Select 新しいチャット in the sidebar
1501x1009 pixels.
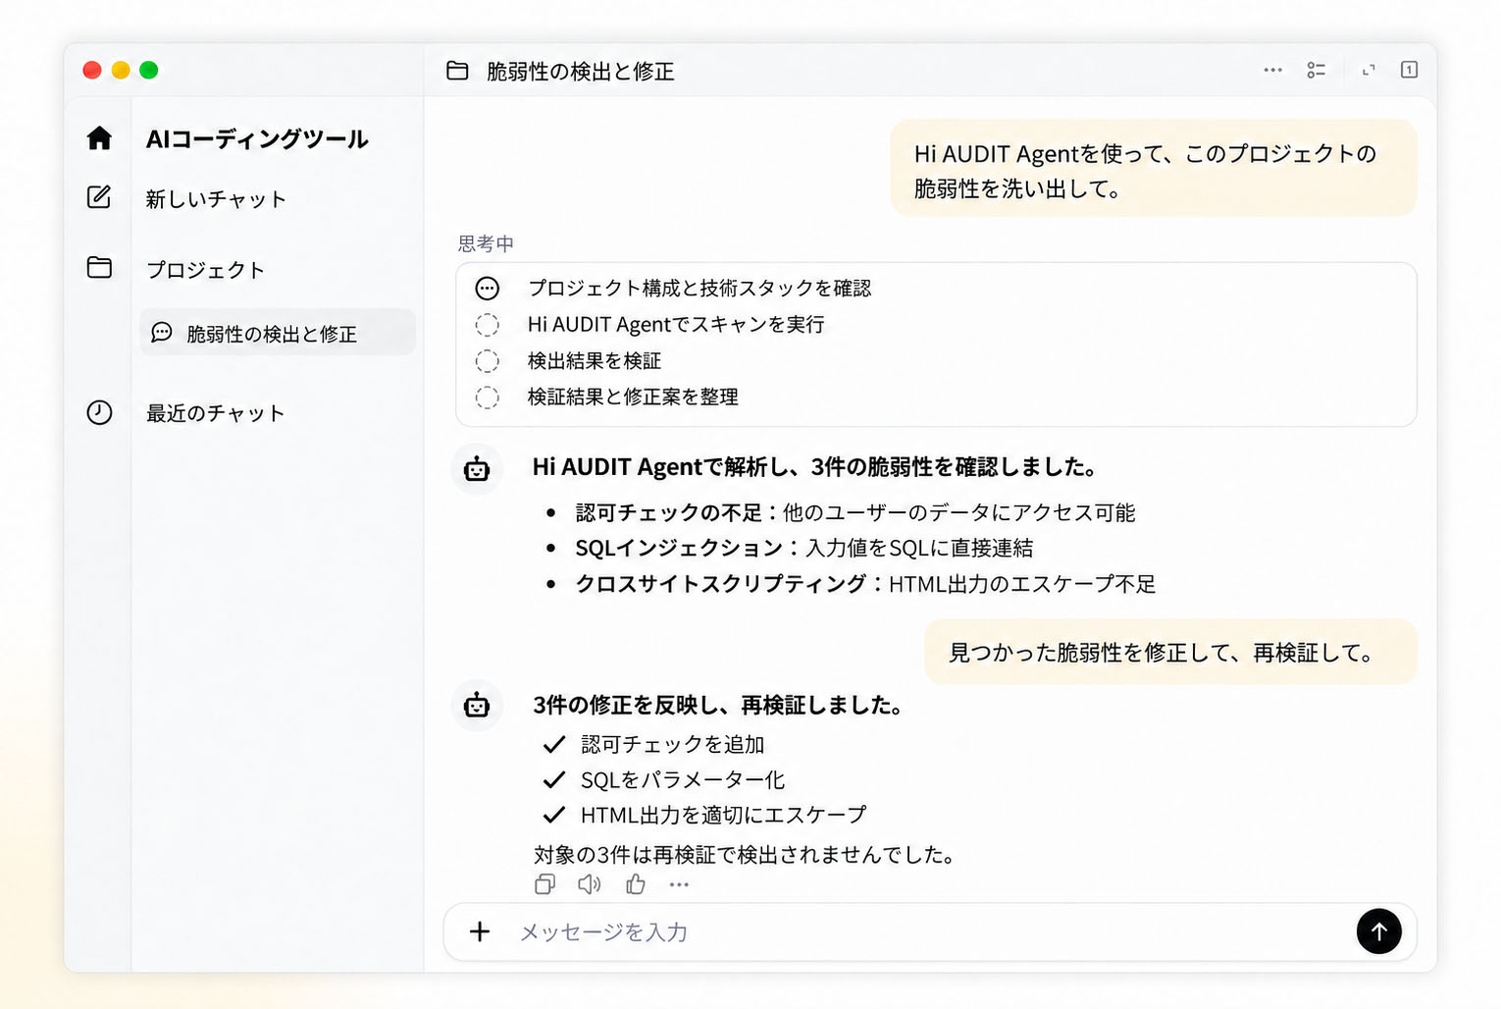click(216, 199)
